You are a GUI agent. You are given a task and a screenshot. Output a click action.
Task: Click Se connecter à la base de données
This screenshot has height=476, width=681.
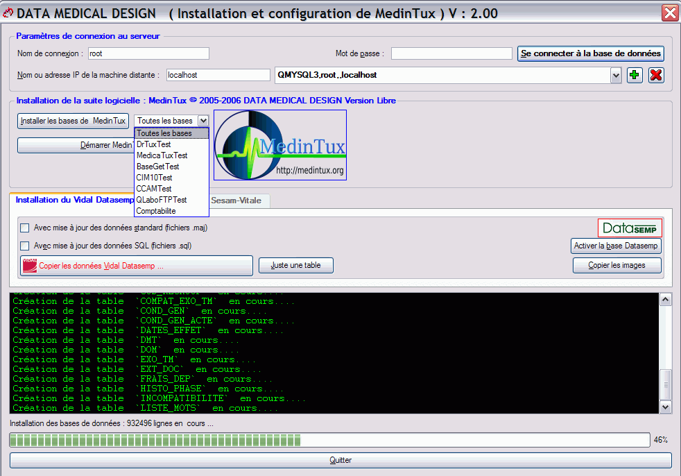point(591,53)
